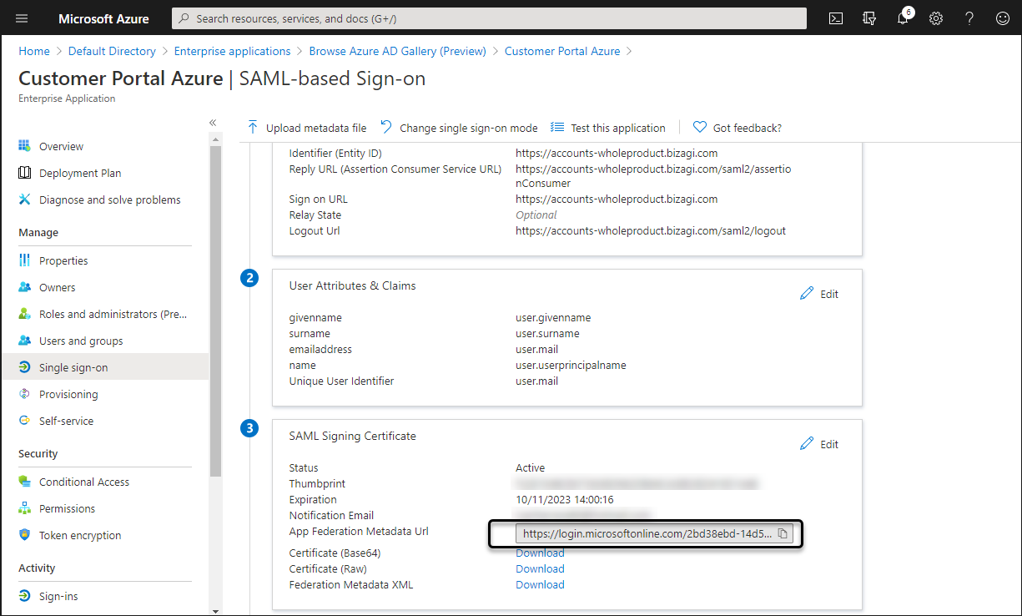Collapse the left navigation pane
This screenshot has width=1022, height=616.
coord(213,123)
